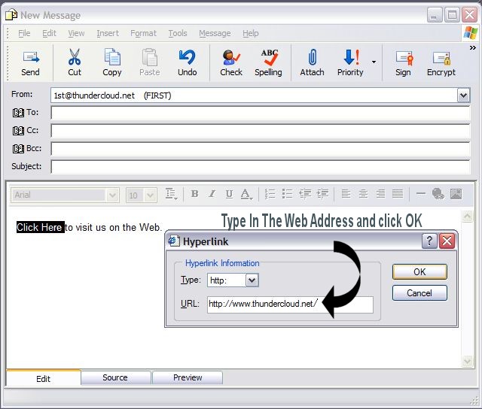Click OK in Hyperlink dialog
This screenshot has width=482, height=409.
point(419,272)
